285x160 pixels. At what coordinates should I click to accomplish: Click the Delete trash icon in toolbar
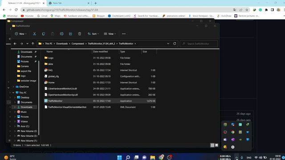(x=79, y=34)
